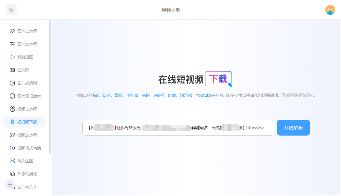
Task: Click the 在线短视频 heading text
Action: pos(181,79)
